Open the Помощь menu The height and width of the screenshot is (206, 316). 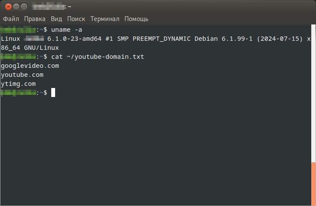click(136, 19)
